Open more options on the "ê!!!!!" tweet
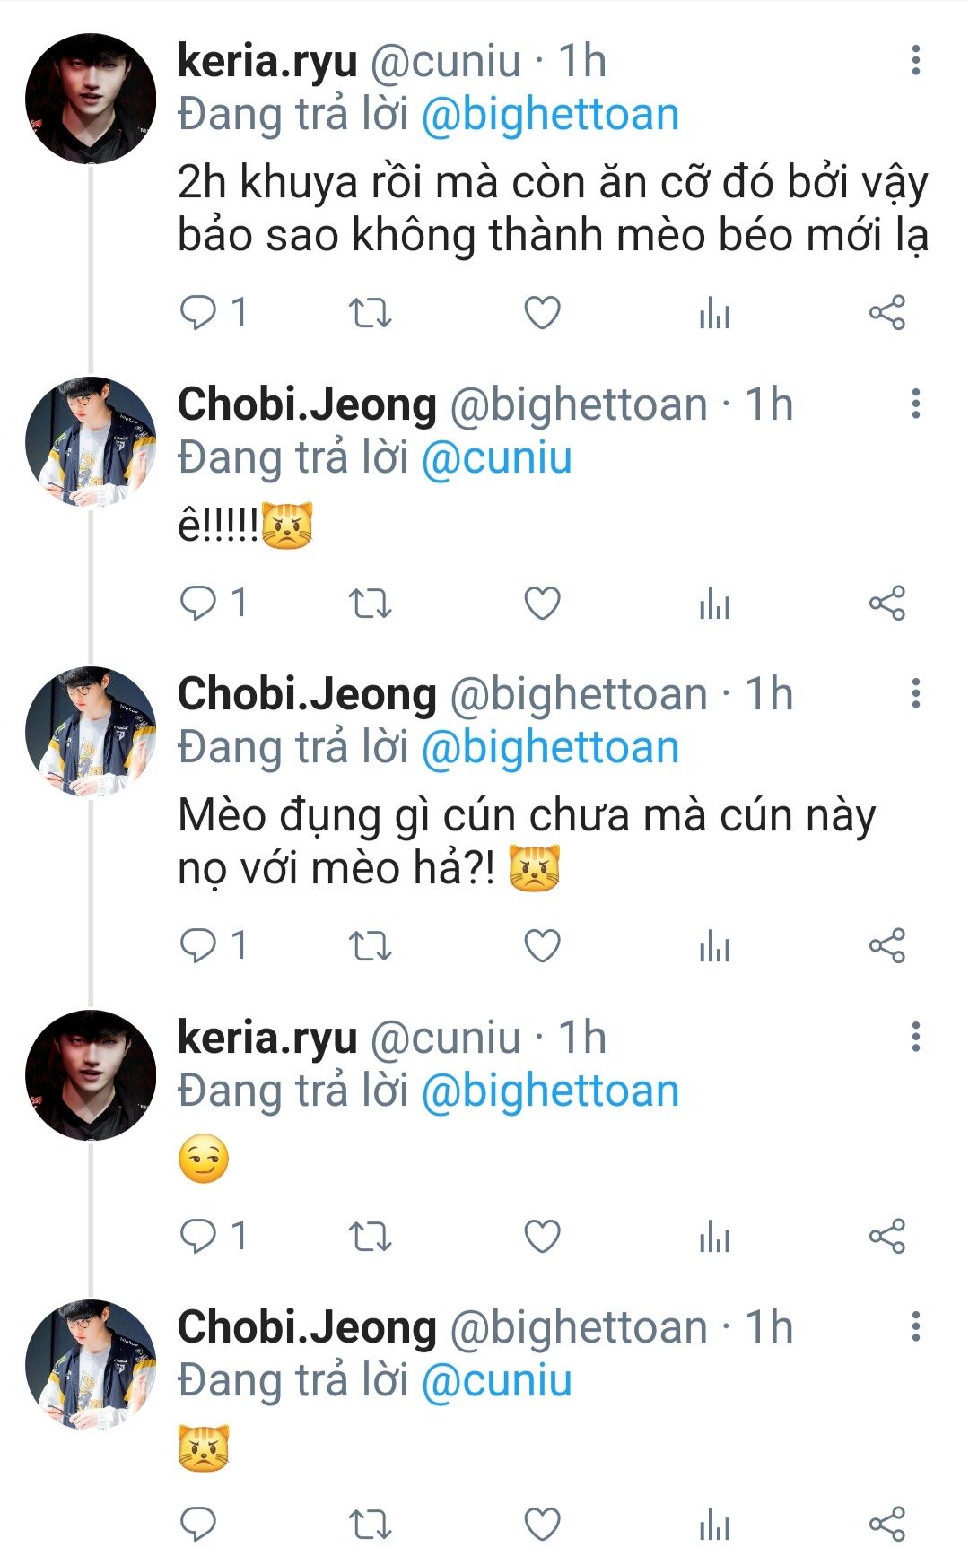Viewport: 969px width, 1547px height. 916,404
